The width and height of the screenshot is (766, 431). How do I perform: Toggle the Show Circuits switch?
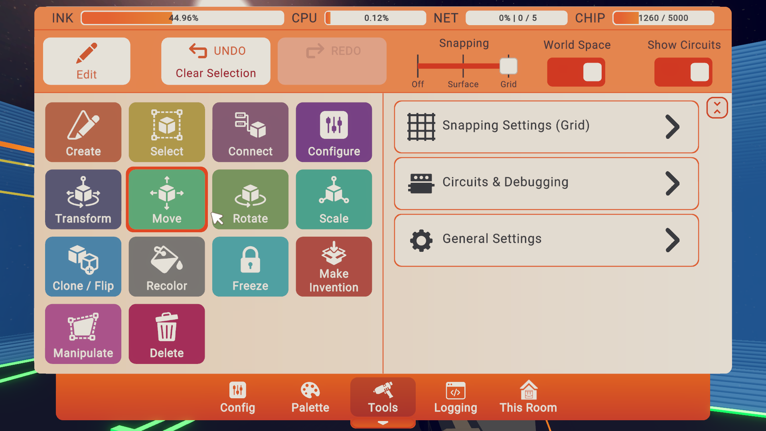(683, 72)
